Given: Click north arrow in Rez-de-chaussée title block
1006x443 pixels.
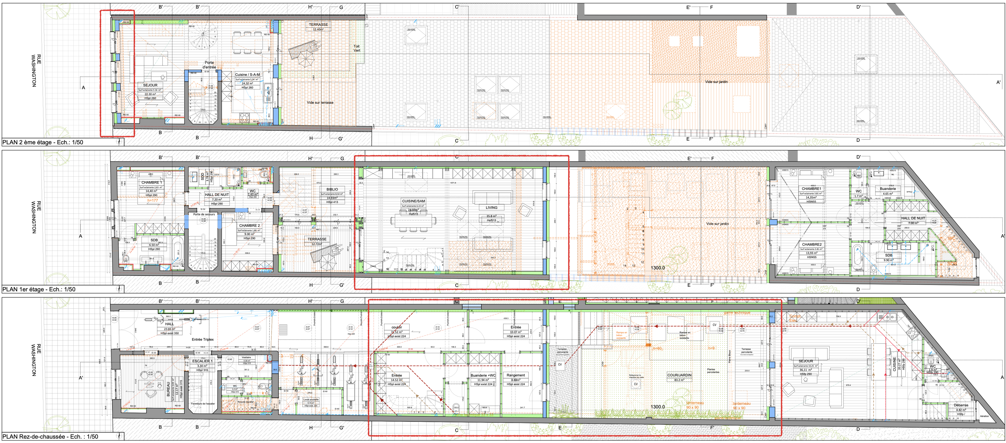Looking at the screenshot, I should (120, 436).
